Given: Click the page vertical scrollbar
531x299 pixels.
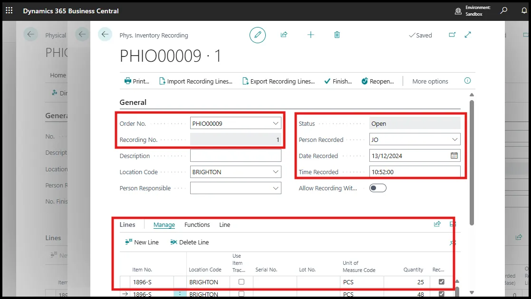Looking at the screenshot, I should coord(472,162).
